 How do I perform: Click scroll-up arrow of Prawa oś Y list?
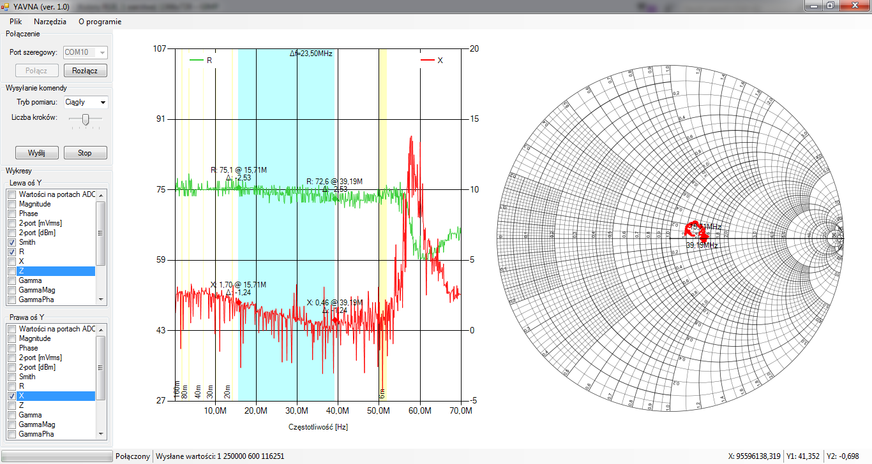[x=100, y=329]
